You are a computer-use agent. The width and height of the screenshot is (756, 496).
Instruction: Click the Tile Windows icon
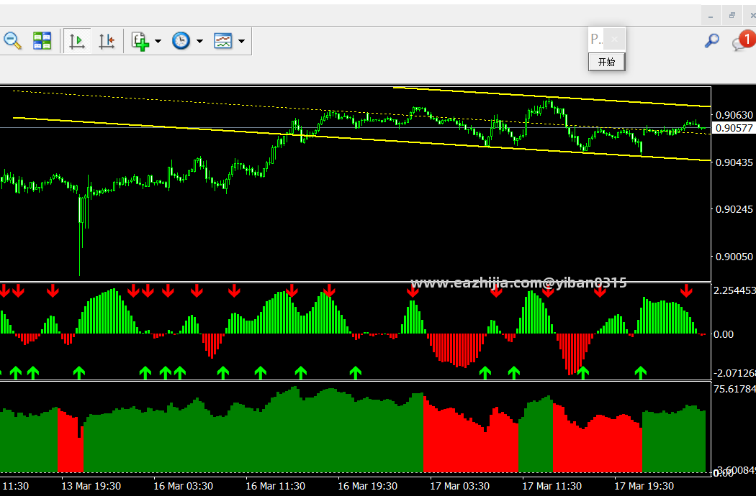pos(42,41)
